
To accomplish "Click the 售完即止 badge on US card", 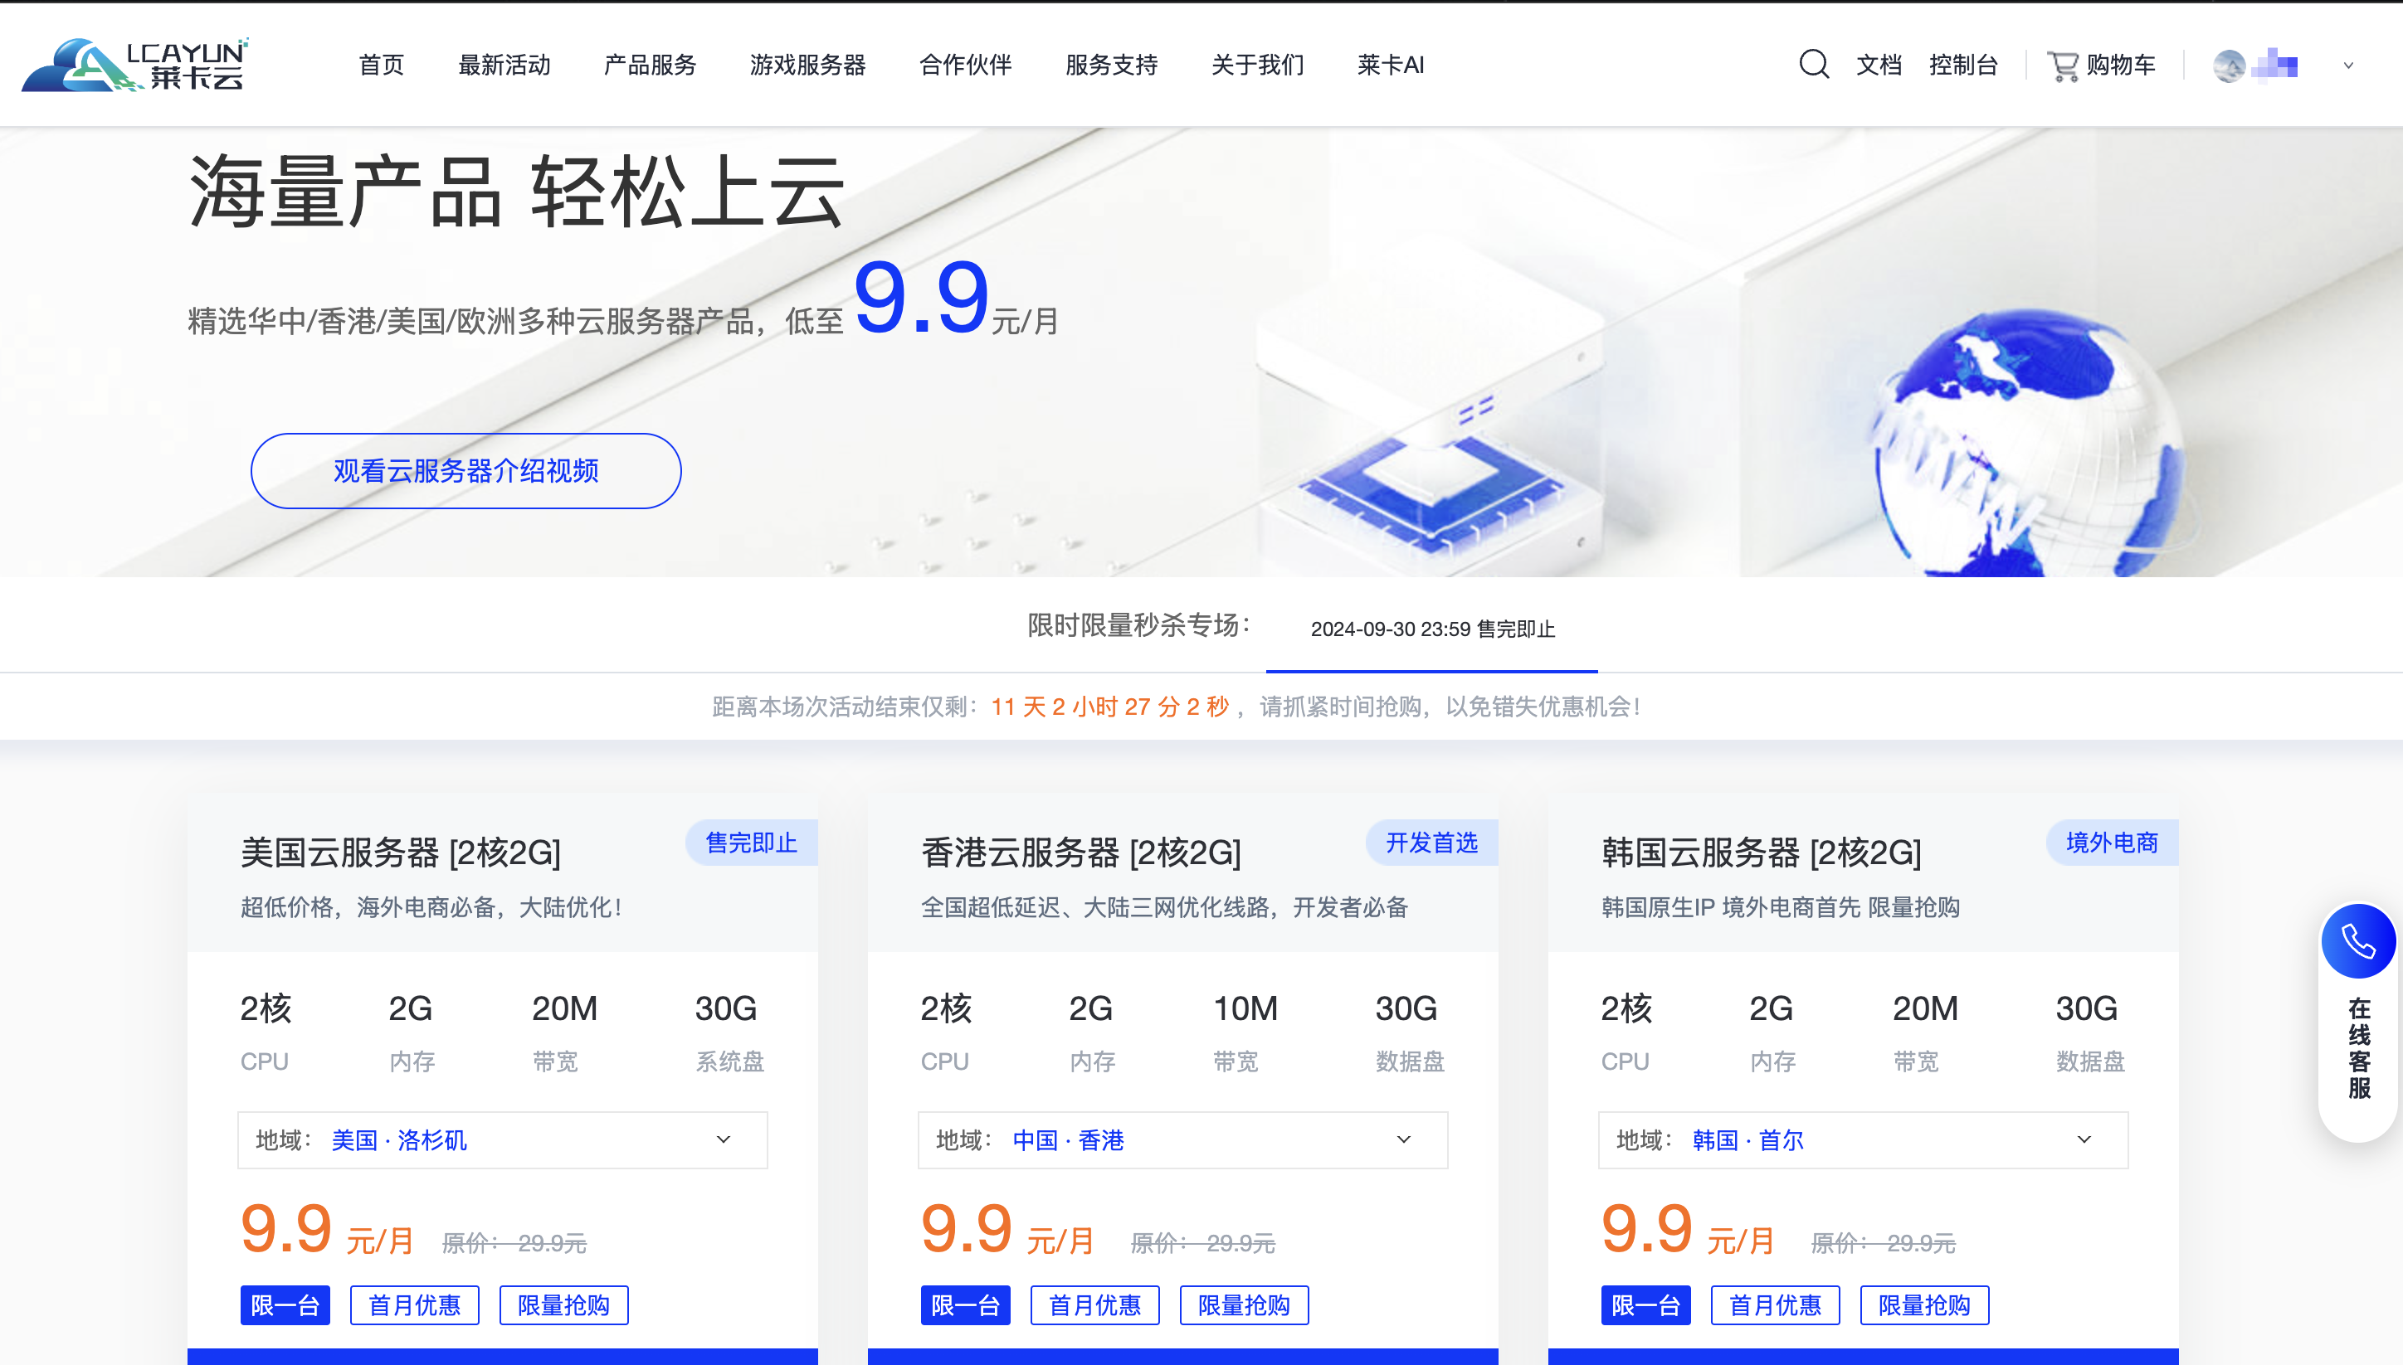I will 751,843.
